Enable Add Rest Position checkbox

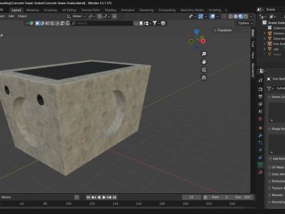[270, 159]
